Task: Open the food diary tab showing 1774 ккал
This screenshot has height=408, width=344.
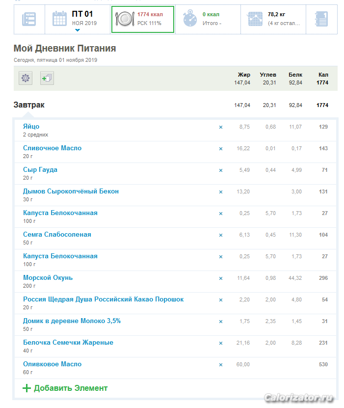Action: (142, 19)
